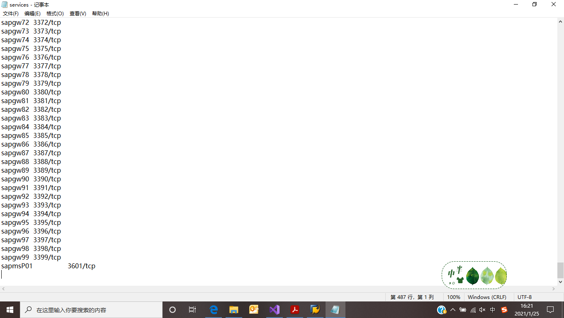The height and width of the screenshot is (318, 564).
Task: Launch Adobe Acrobat from the taskbar
Action: point(295,309)
